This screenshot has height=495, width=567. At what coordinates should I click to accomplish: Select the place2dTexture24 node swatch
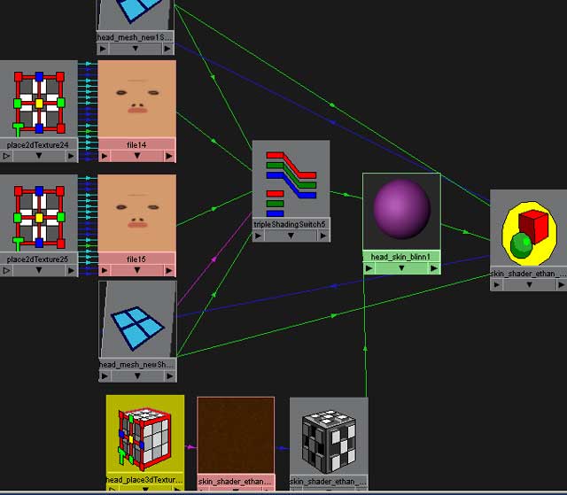(39, 99)
